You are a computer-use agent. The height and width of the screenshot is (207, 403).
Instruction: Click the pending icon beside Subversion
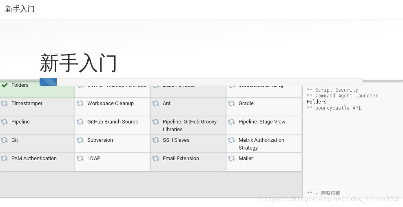click(80, 140)
